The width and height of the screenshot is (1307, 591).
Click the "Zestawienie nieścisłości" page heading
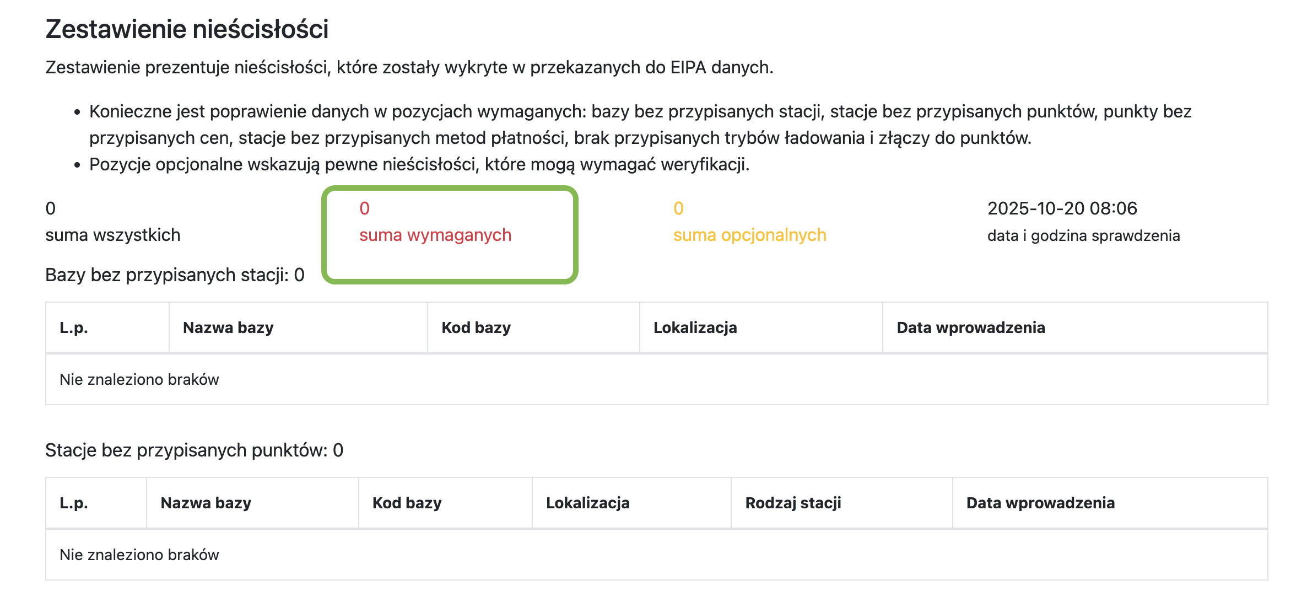click(x=187, y=29)
